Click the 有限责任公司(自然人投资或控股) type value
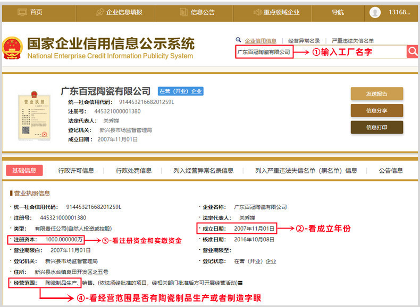Viewport: 420px width, 307px height. coord(73,229)
